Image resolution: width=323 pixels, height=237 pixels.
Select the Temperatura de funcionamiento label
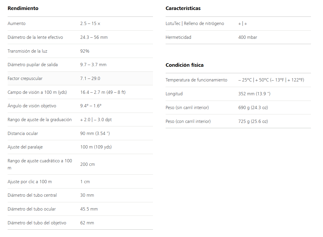click(x=196, y=80)
